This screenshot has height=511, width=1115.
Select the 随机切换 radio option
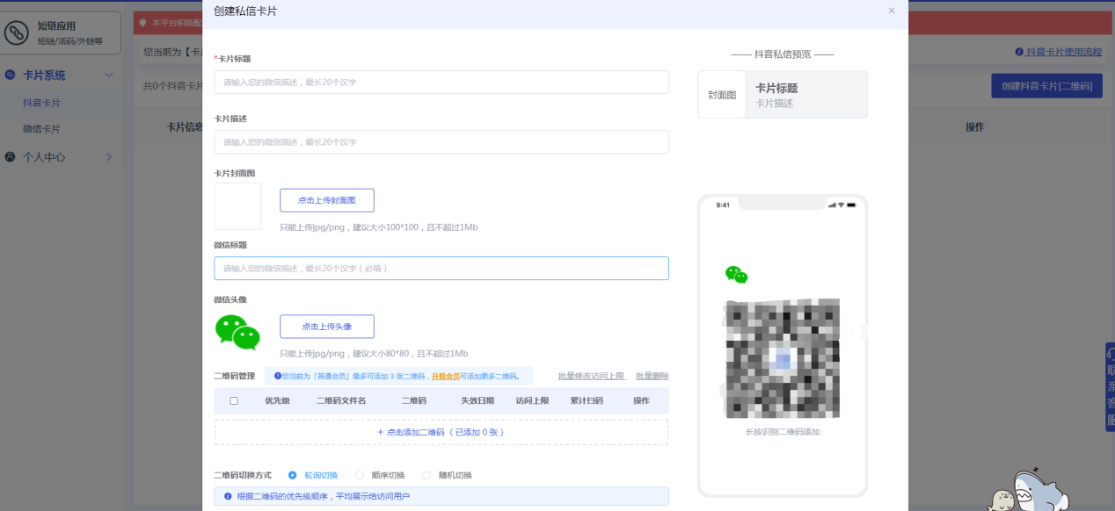pos(426,475)
